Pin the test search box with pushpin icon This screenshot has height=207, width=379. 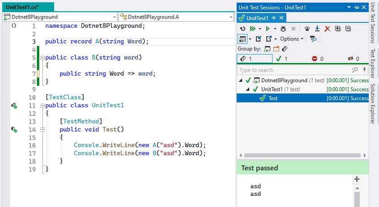click(364, 70)
